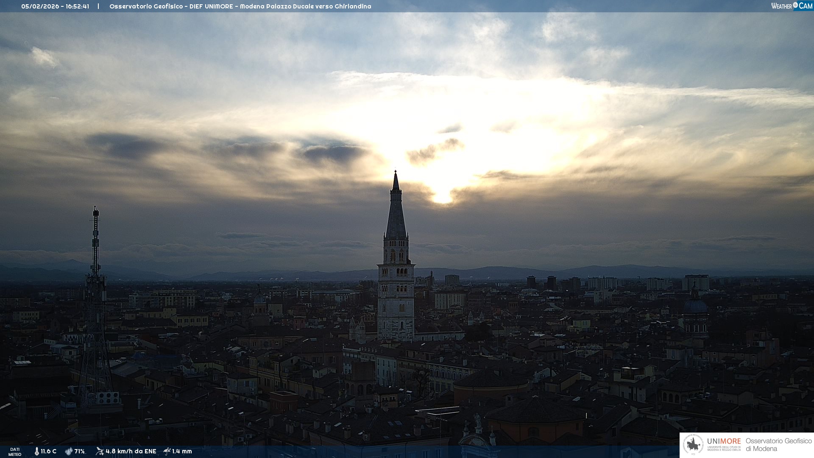Click the wind speed icon

[x=100, y=451]
